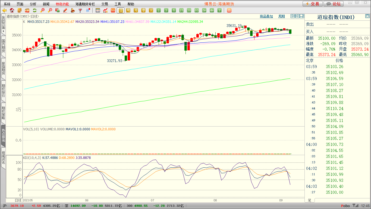
Task: Zoom in with the plus magnifier
Action: [42, 10]
